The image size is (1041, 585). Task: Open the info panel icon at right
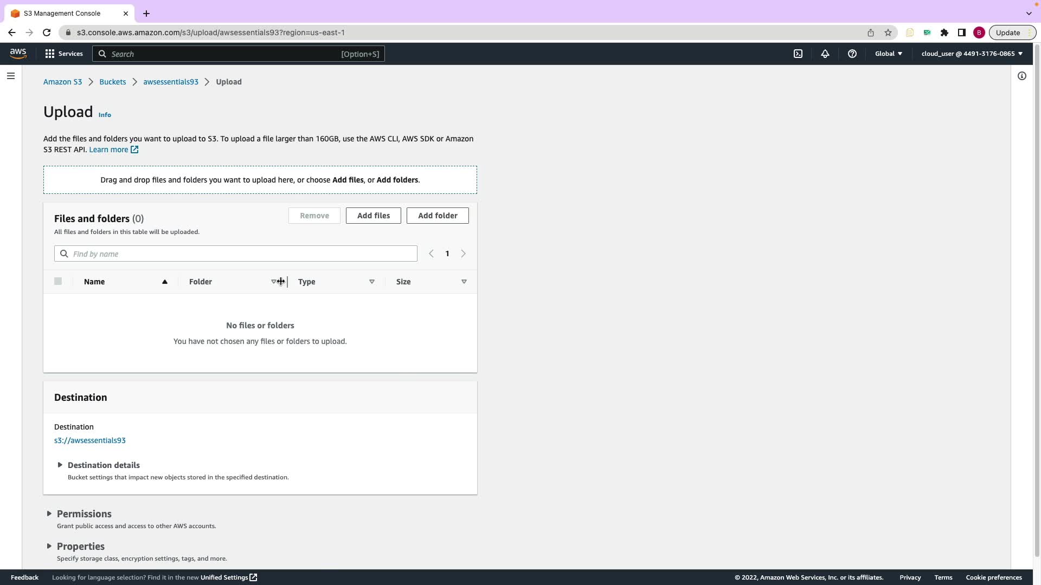[x=1021, y=76]
